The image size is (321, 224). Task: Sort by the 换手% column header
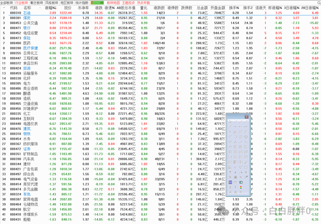[234, 8]
